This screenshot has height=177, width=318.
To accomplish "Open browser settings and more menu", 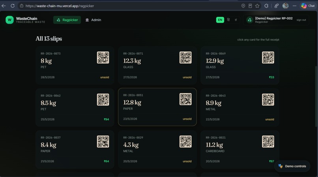I will [294, 6].
